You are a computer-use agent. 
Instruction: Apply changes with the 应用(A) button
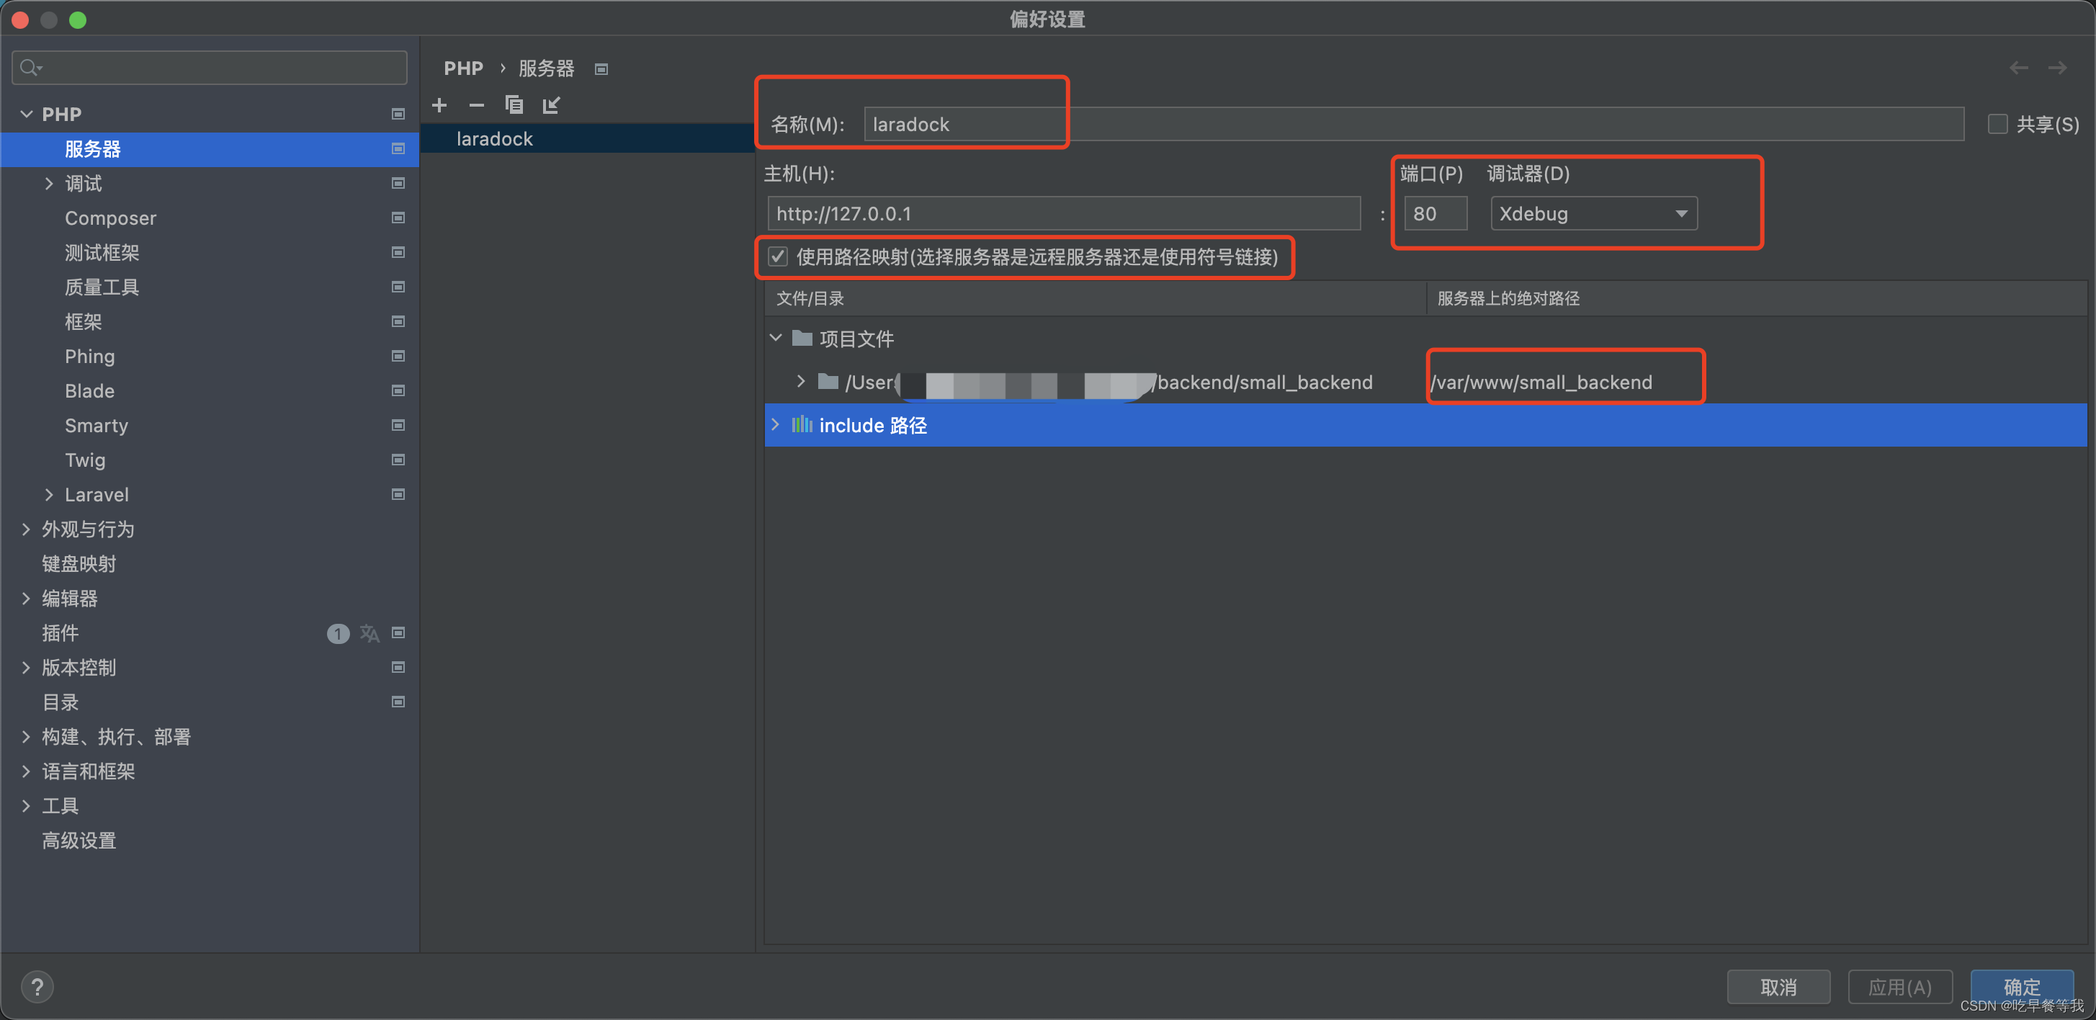(x=1900, y=987)
